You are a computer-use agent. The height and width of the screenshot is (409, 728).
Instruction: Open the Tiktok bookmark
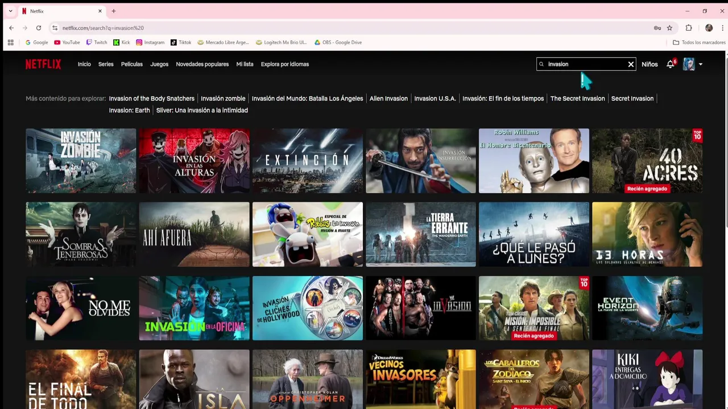click(x=181, y=43)
